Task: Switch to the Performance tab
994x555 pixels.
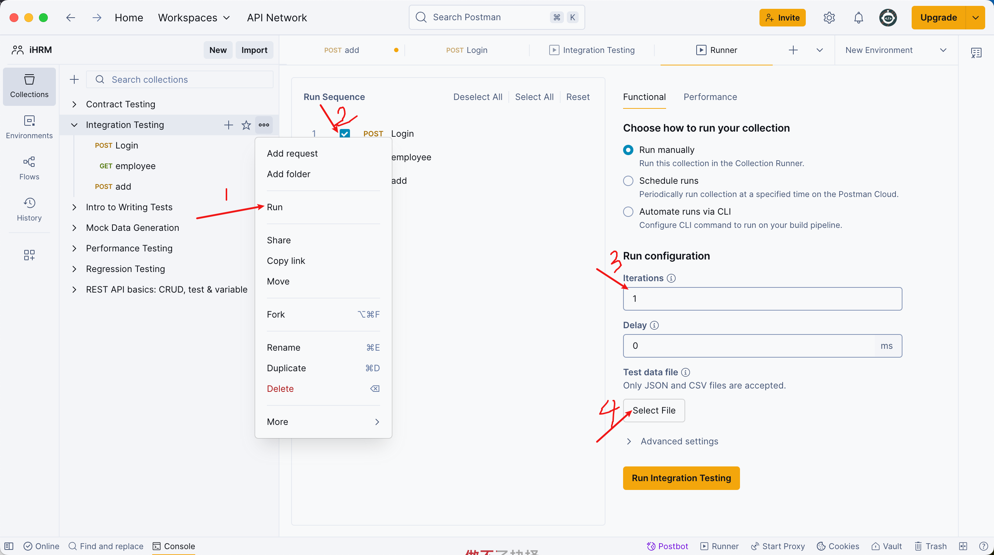Action: click(710, 97)
